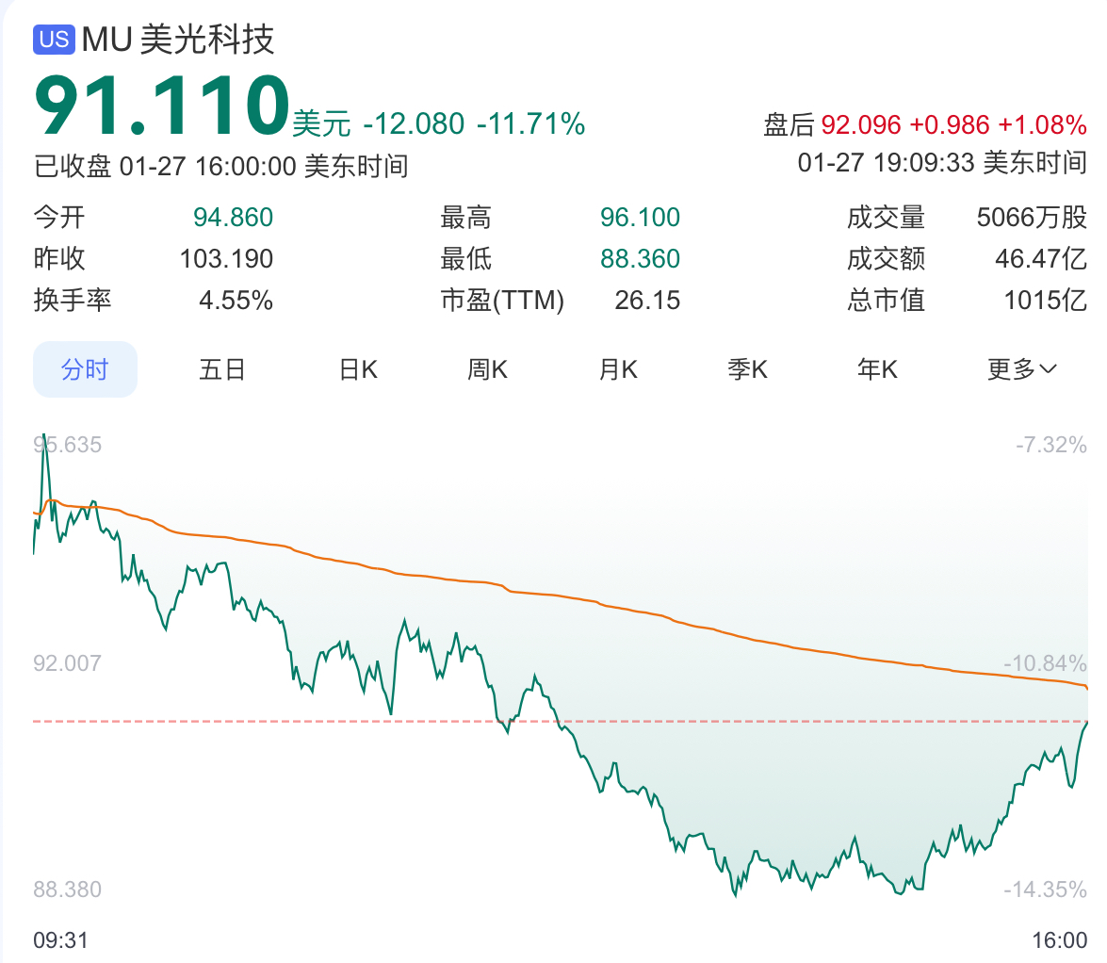Click the 88.380 chart axis label
The height and width of the screenshot is (963, 1107).
pos(67,890)
